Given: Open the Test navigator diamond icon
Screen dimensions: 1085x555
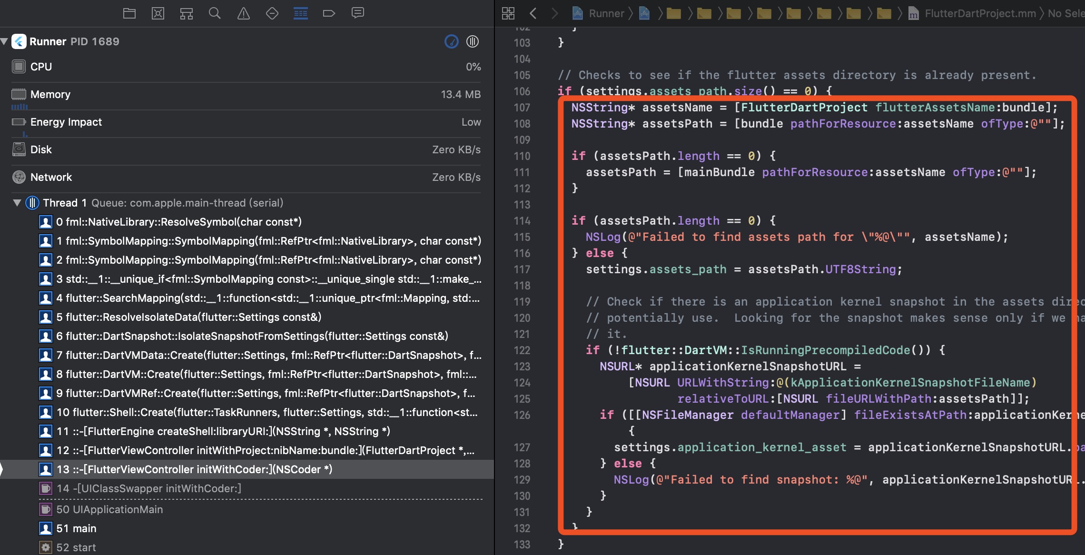Looking at the screenshot, I should pyautogui.click(x=272, y=13).
